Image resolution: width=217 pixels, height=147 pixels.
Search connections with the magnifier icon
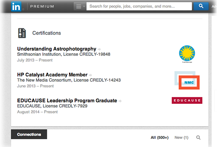pos(198,137)
